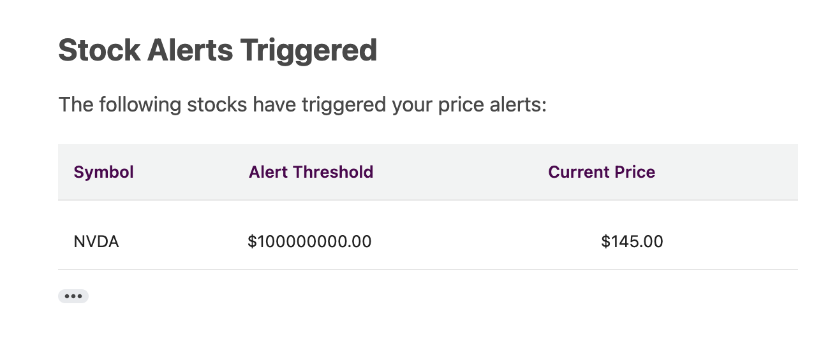Image resolution: width=837 pixels, height=358 pixels.
Task: Click the word 'Alert' in the table header
Action: point(268,172)
